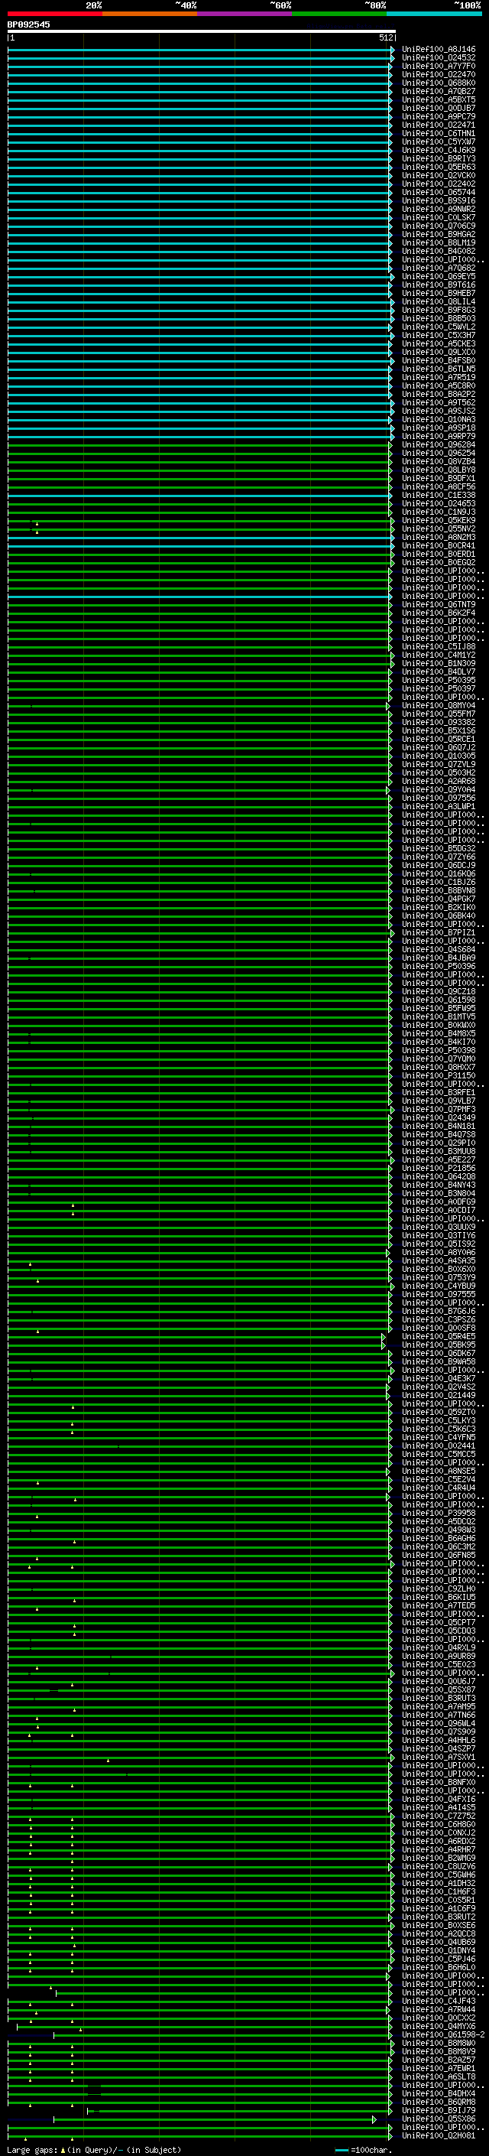Select the UniRef100_Q5RCE1 label

pyautogui.click(x=439, y=738)
